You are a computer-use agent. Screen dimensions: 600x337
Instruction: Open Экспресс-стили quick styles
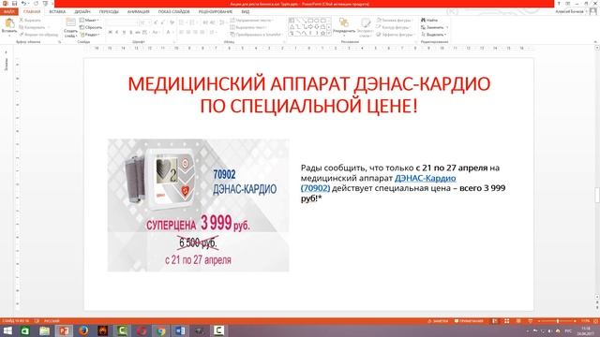[365, 27]
